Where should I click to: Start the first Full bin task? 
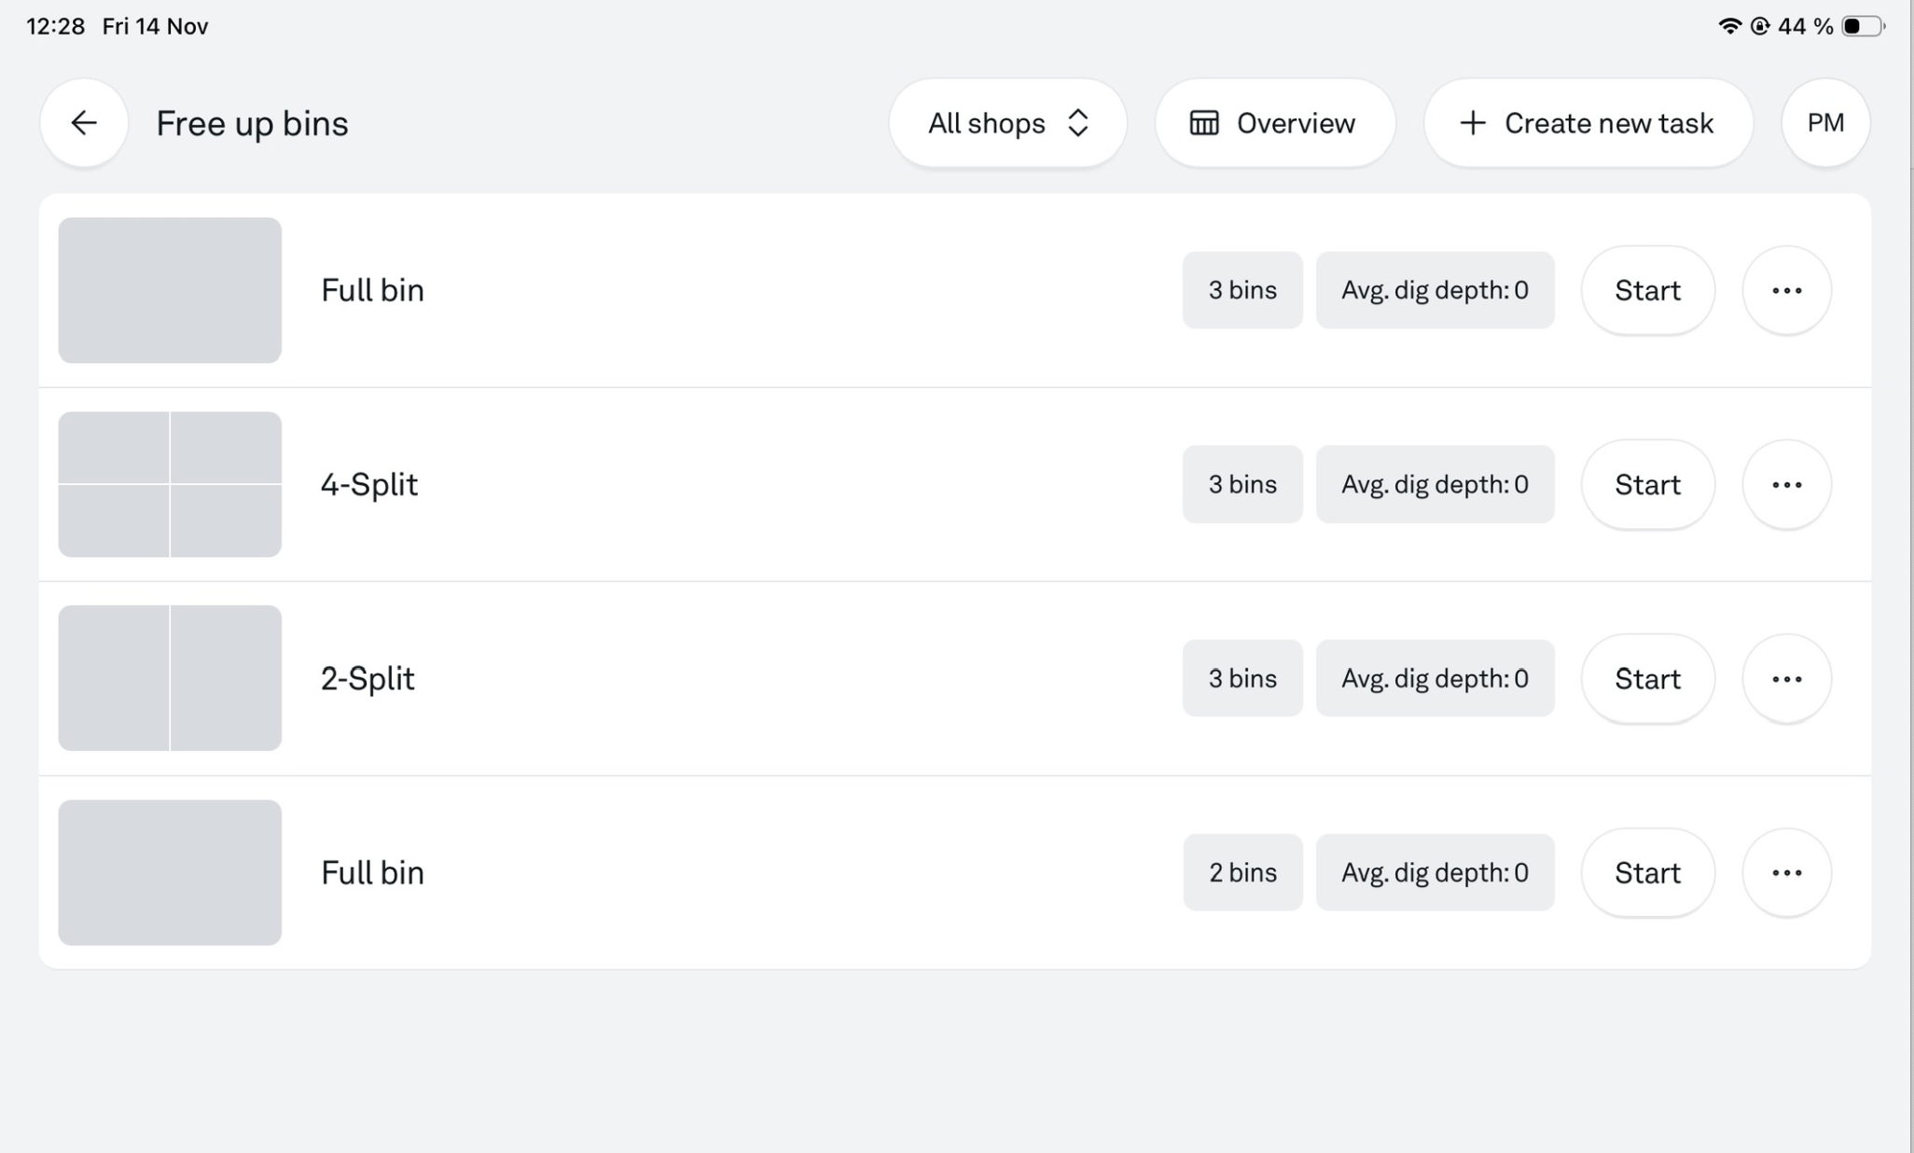coord(1647,290)
